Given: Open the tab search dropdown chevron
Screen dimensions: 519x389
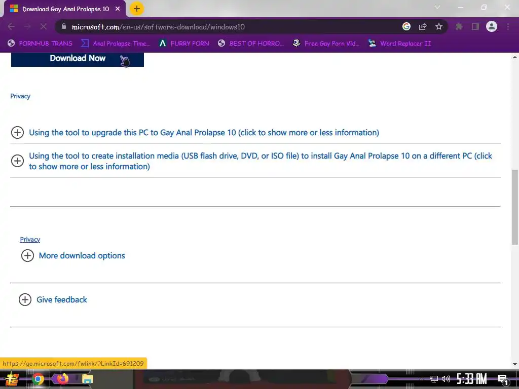Looking at the screenshot, I should click(x=437, y=7).
